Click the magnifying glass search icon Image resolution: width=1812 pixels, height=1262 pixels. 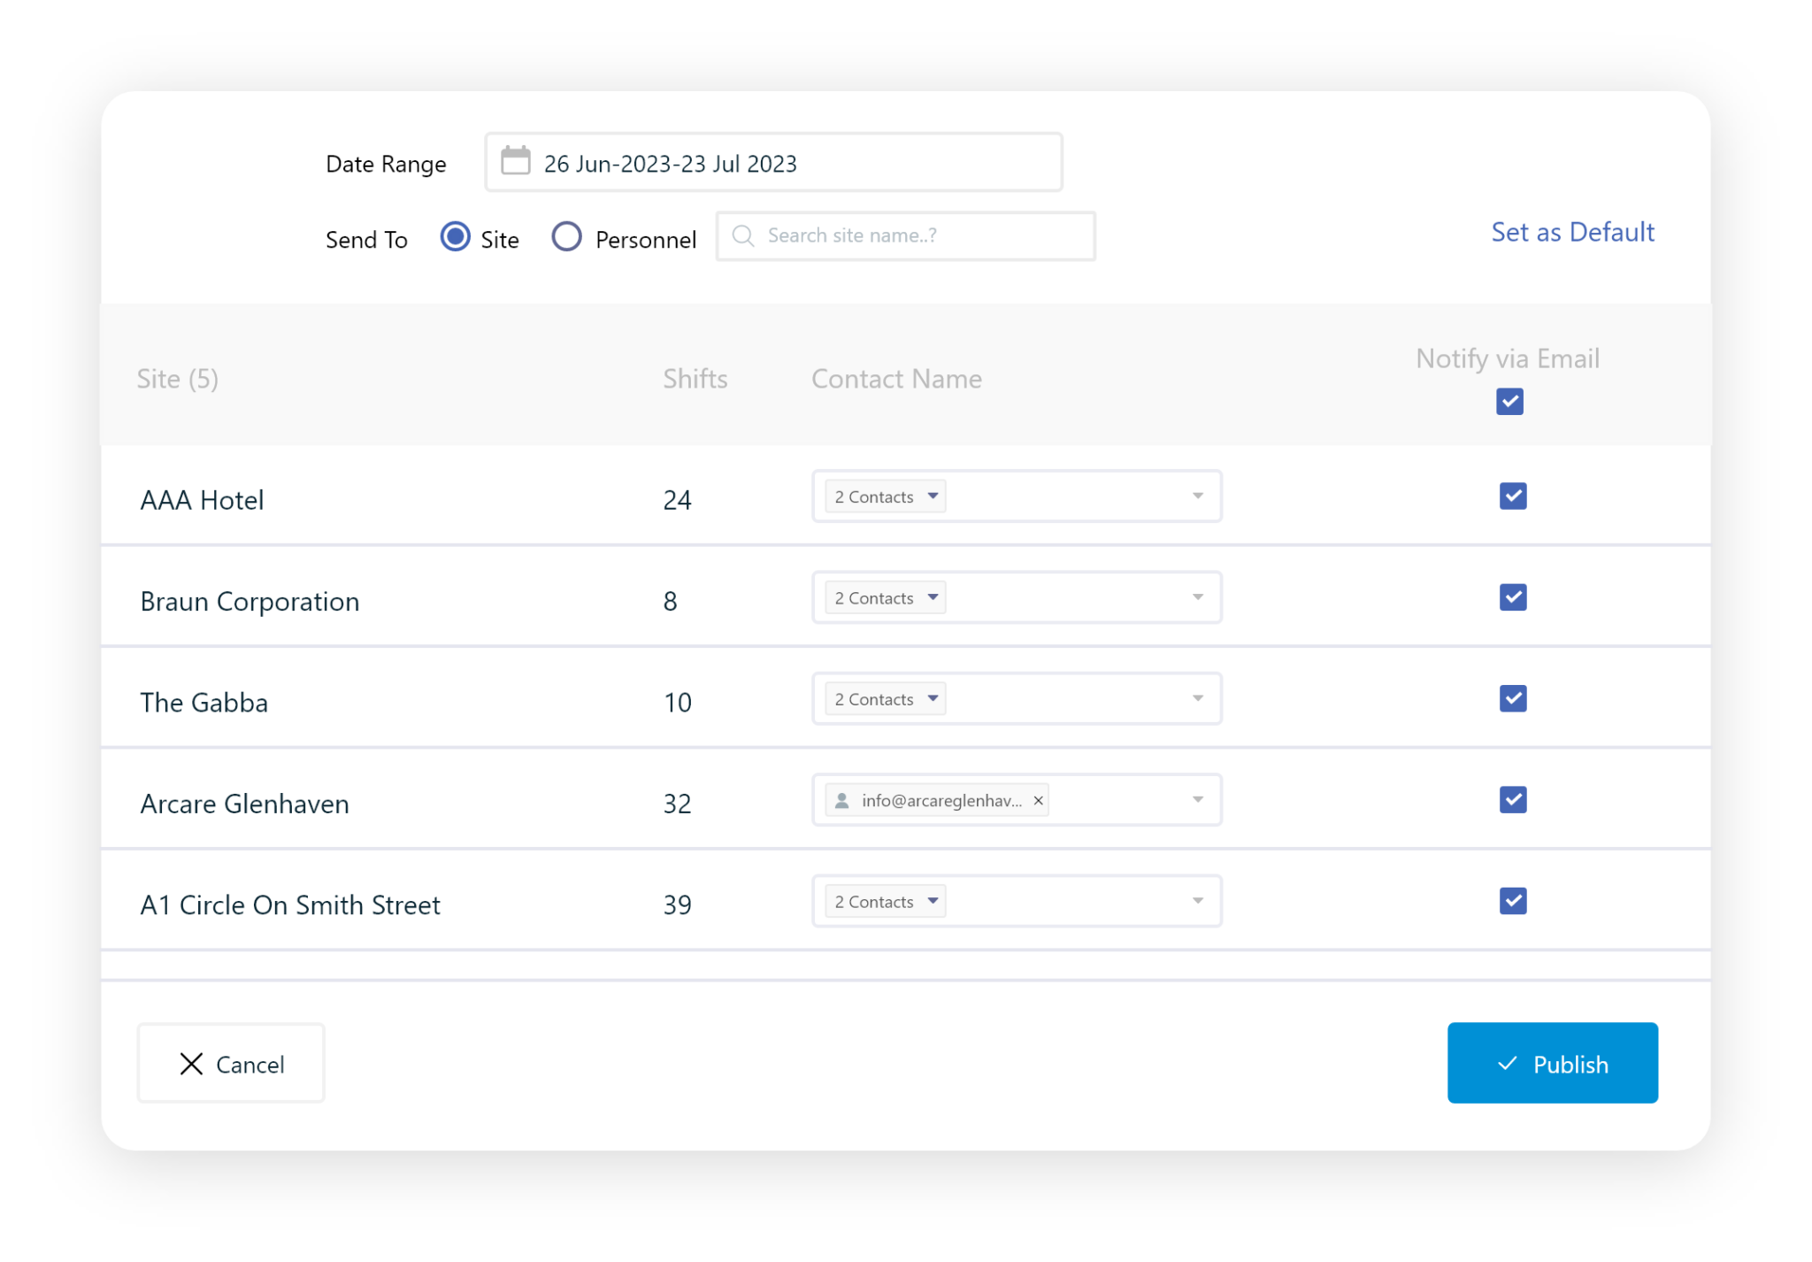(742, 235)
